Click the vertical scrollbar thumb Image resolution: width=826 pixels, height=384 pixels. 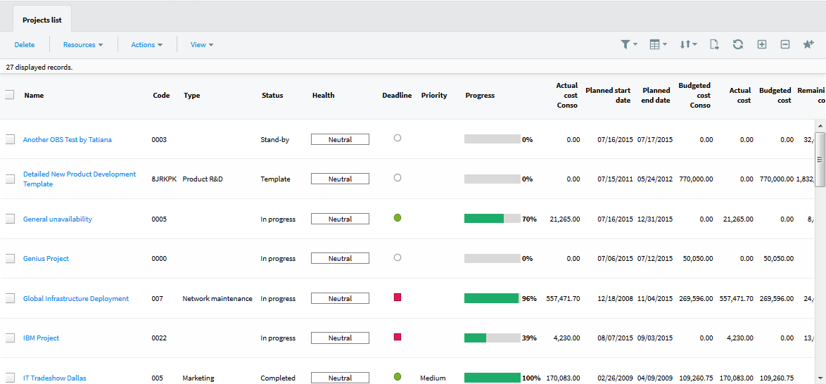pyautogui.click(x=820, y=159)
